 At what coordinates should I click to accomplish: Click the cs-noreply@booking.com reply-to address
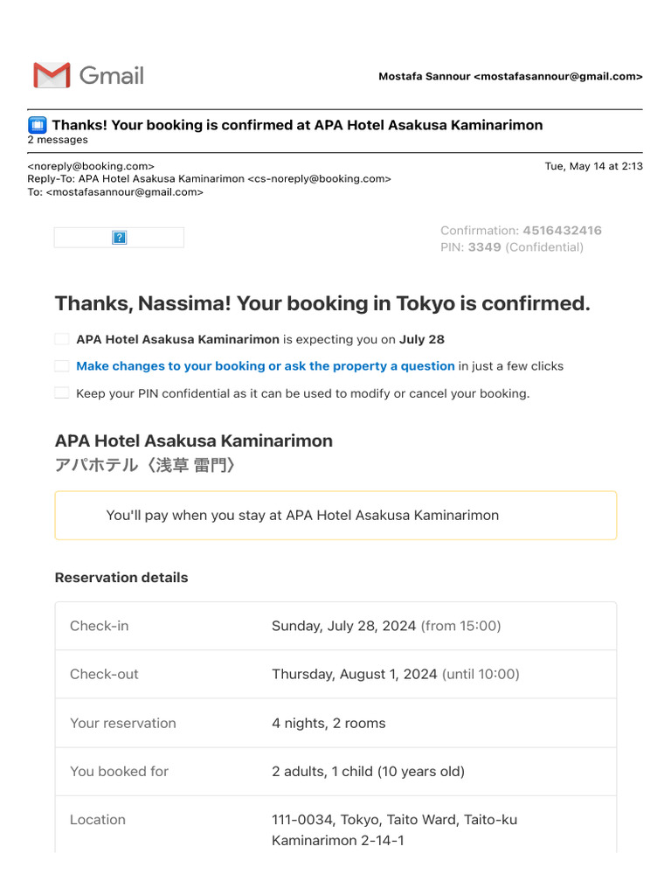(x=319, y=179)
